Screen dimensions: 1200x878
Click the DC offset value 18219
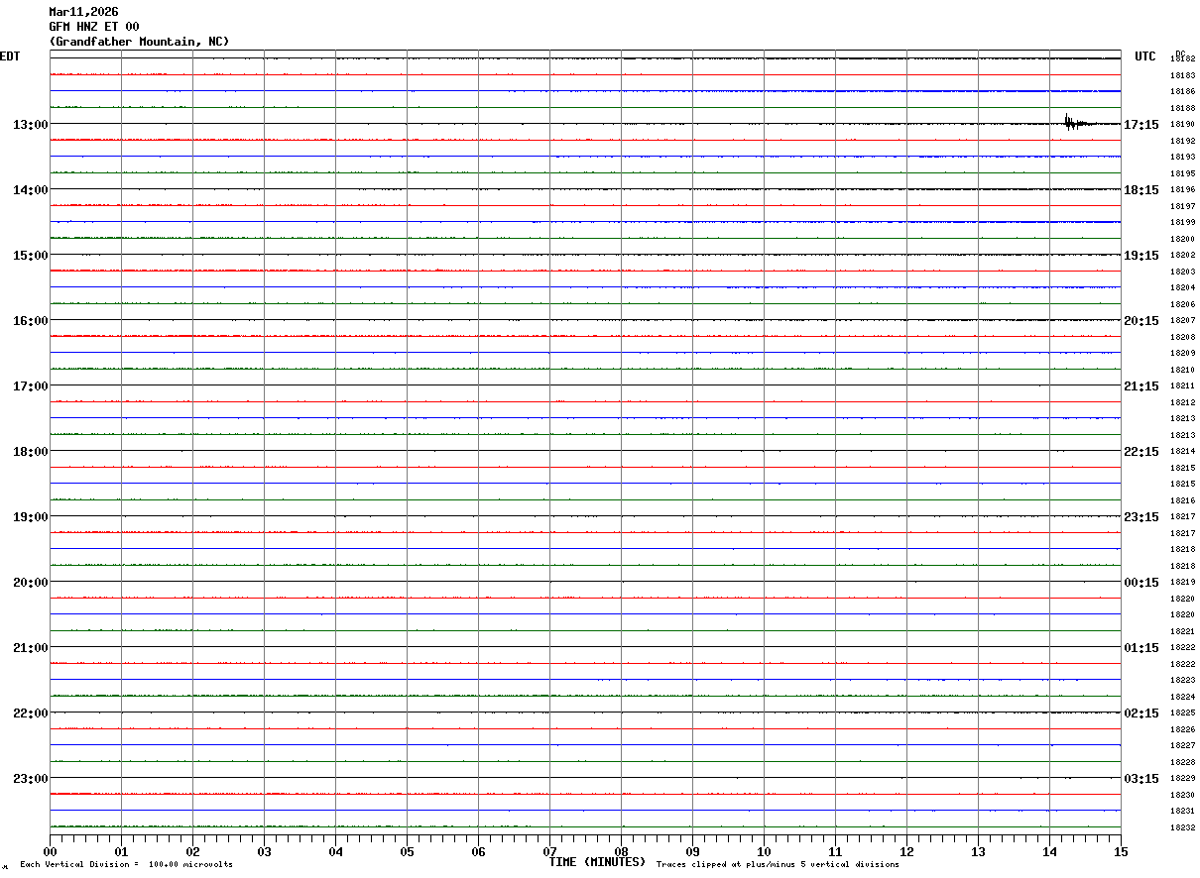click(1182, 583)
